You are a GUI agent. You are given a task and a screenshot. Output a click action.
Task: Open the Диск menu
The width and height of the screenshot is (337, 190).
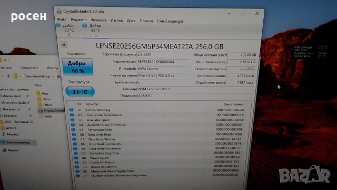pyautogui.click(x=131, y=21)
